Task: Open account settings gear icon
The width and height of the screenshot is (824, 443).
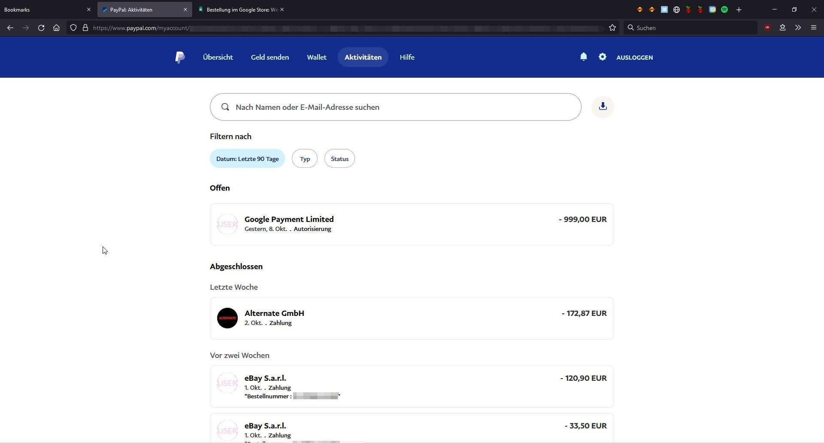Action: [602, 57]
